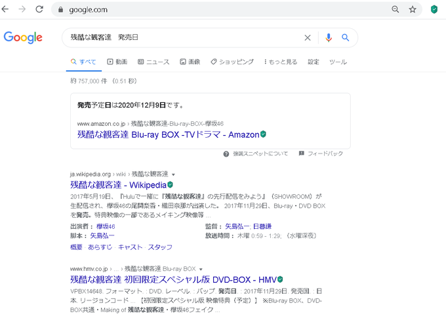This screenshot has width=446, height=322.
Task: Expand the もっと見る menu
Action: [281, 62]
